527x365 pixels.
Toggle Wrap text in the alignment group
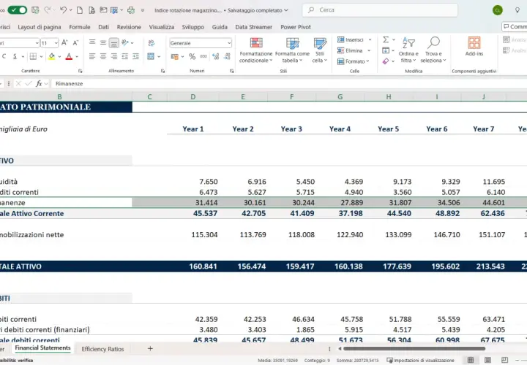pyautogui.click(x=152, y=42)
